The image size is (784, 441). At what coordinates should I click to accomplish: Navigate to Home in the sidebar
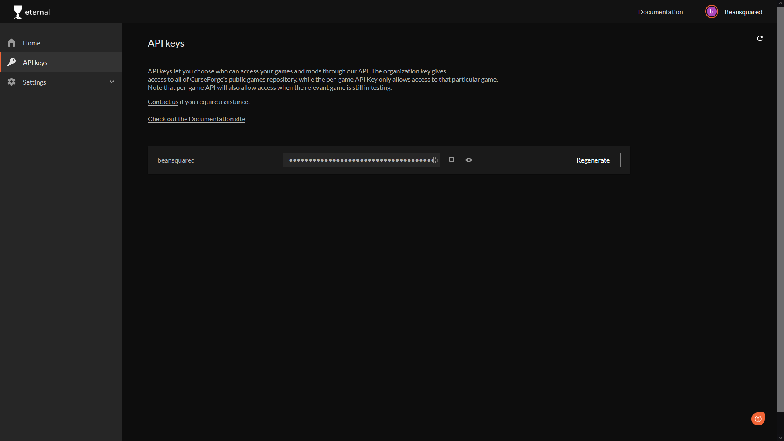pos(32,42)
